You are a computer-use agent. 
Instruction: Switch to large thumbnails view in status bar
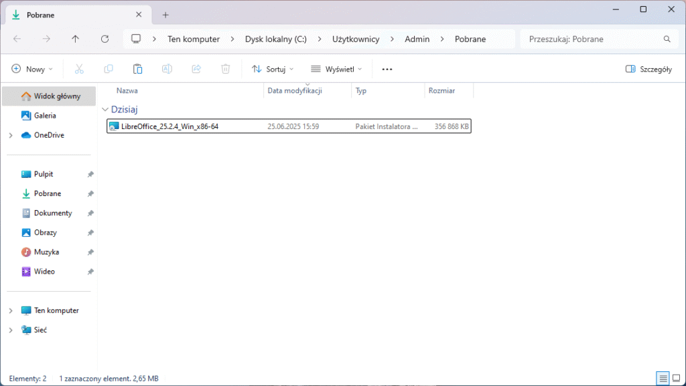(x=677, y=379)
